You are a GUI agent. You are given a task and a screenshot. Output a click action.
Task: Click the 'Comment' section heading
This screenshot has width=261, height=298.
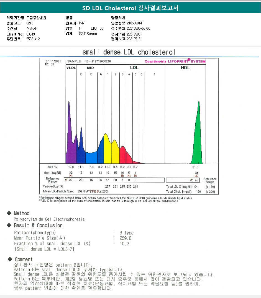pos(24,259)
